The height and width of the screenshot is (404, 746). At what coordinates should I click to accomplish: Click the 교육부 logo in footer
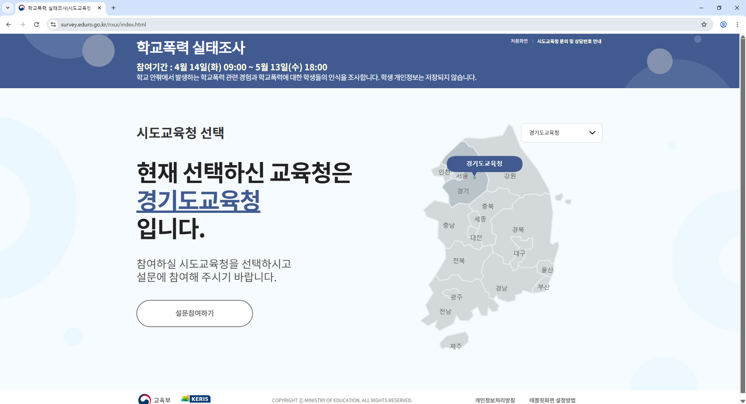click(154, 399)
